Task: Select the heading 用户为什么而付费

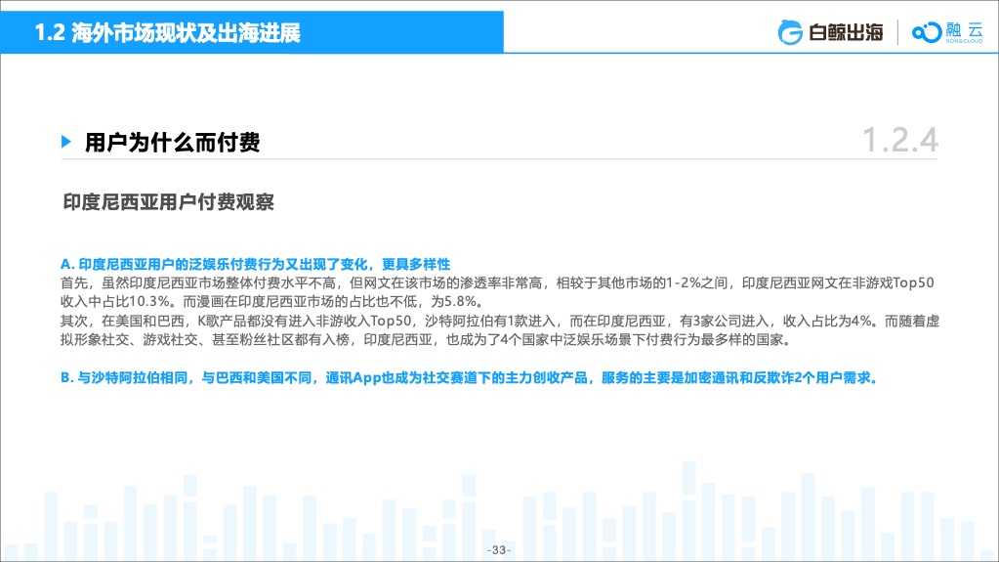Action: 172,142
